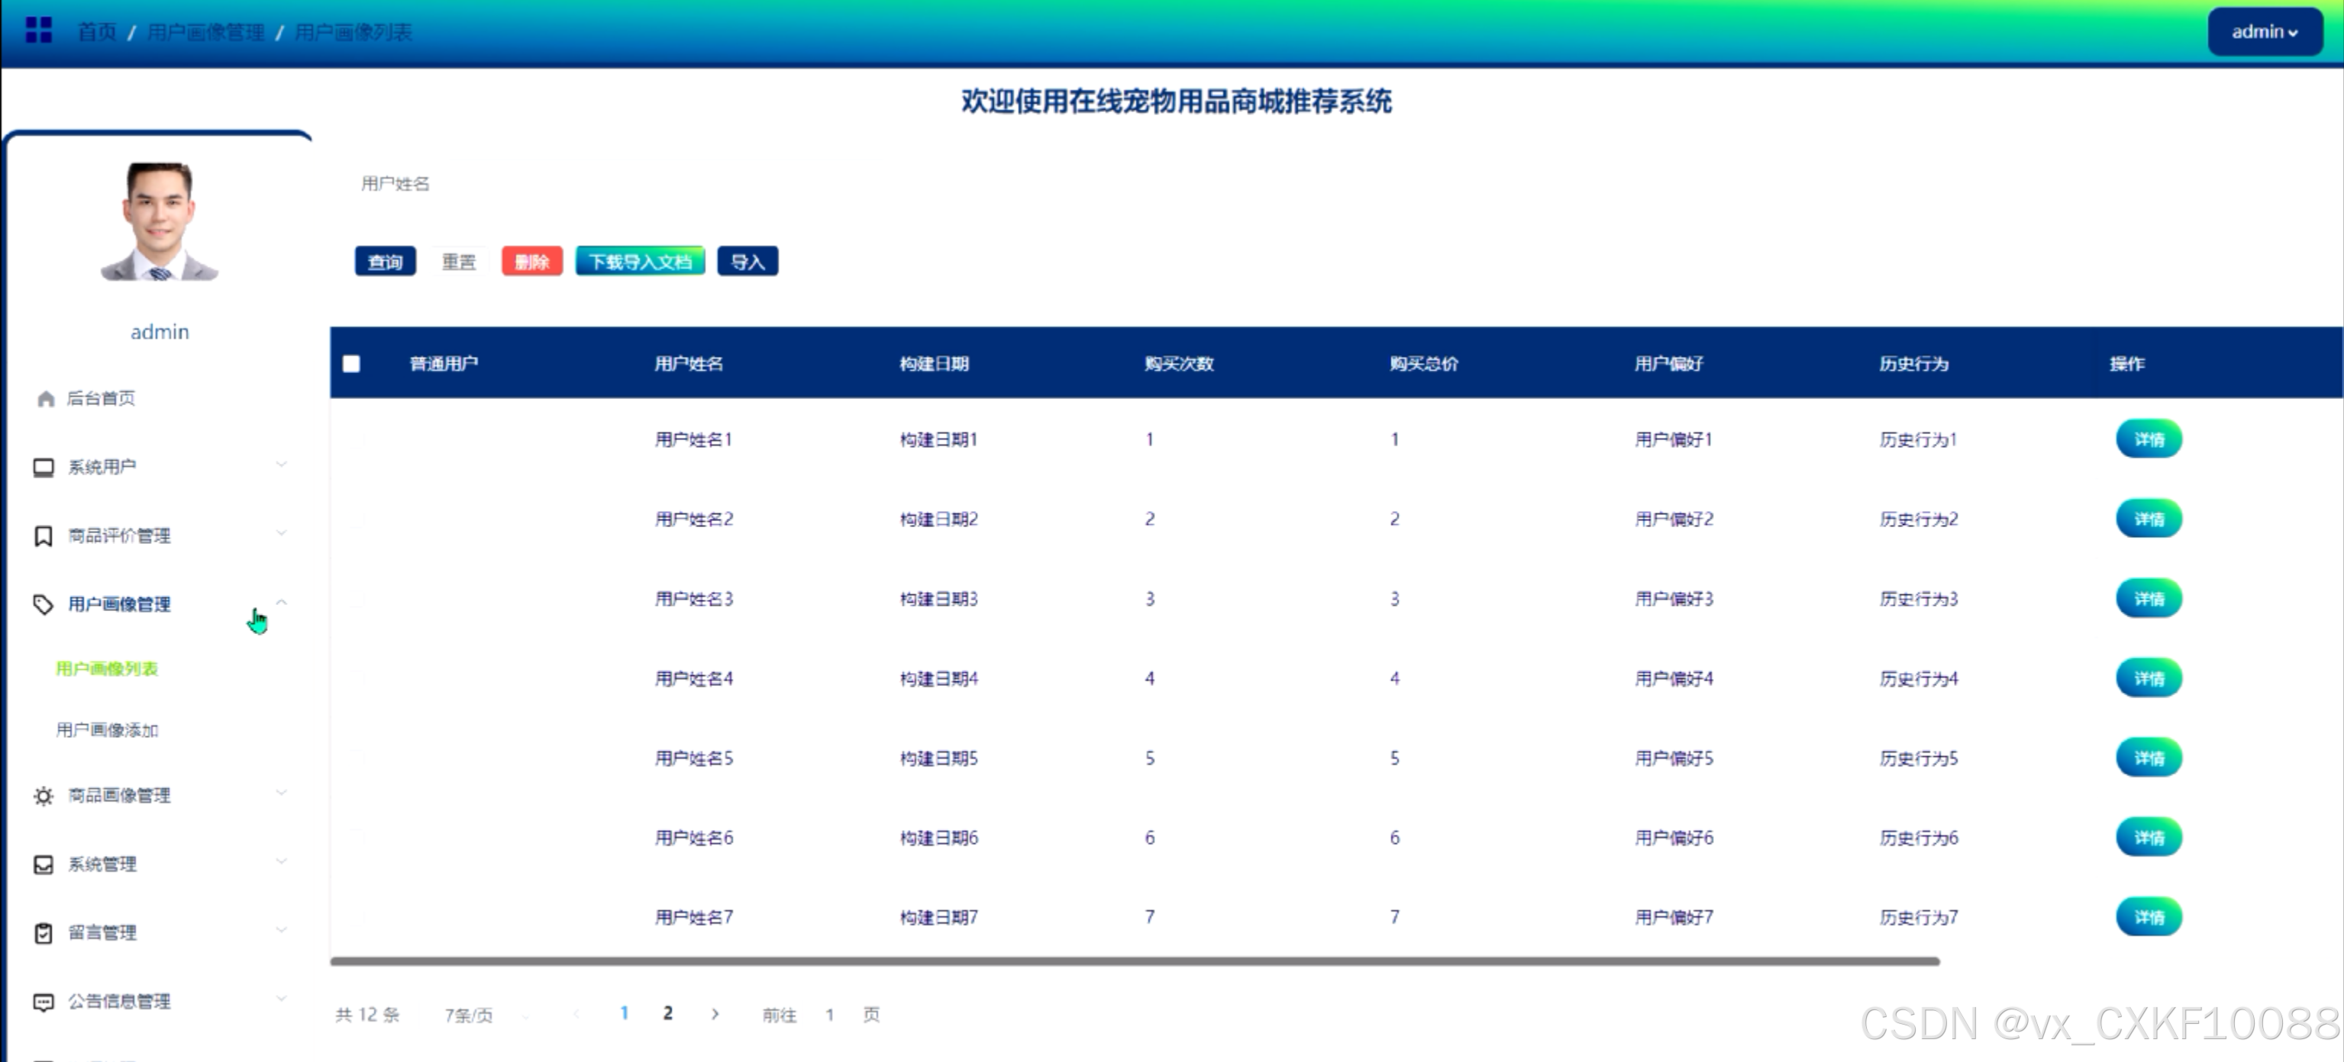Expand the 系统用户 menu chevron
The height and width of the screenshot is (1062, 2344).
281,465
